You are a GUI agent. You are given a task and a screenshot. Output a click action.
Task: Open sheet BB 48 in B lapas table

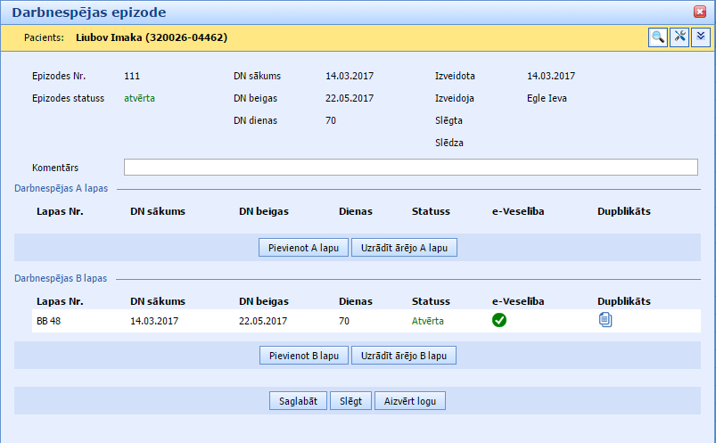49,321
